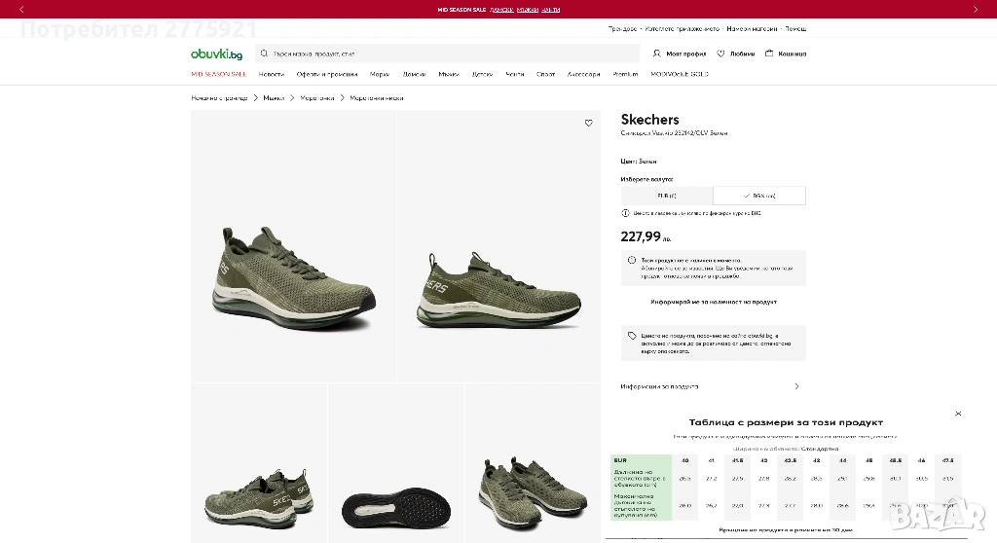Click the Skechers brand name link
This screenshot has width=997, height=543.
click(x=649, y=120)
